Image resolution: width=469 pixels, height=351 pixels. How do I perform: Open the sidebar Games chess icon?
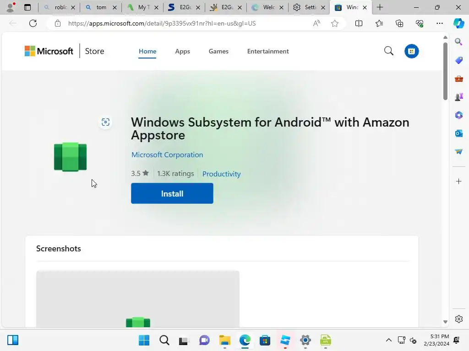[x=458, y=97]
